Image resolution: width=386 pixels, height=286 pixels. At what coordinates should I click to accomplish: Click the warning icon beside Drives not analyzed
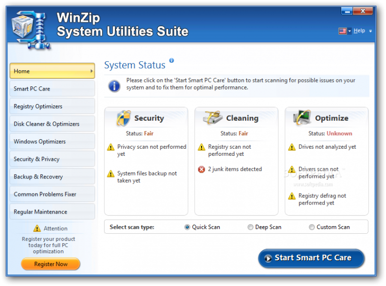(x=292, y=147)
